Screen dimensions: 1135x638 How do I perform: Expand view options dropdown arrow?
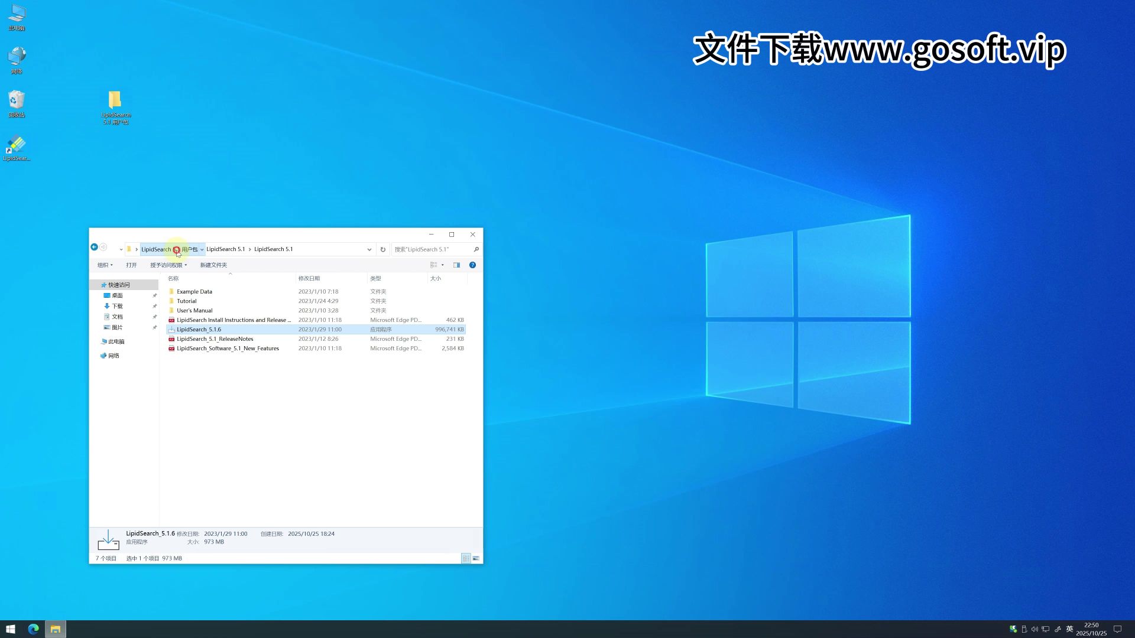(x=443, y=265)
